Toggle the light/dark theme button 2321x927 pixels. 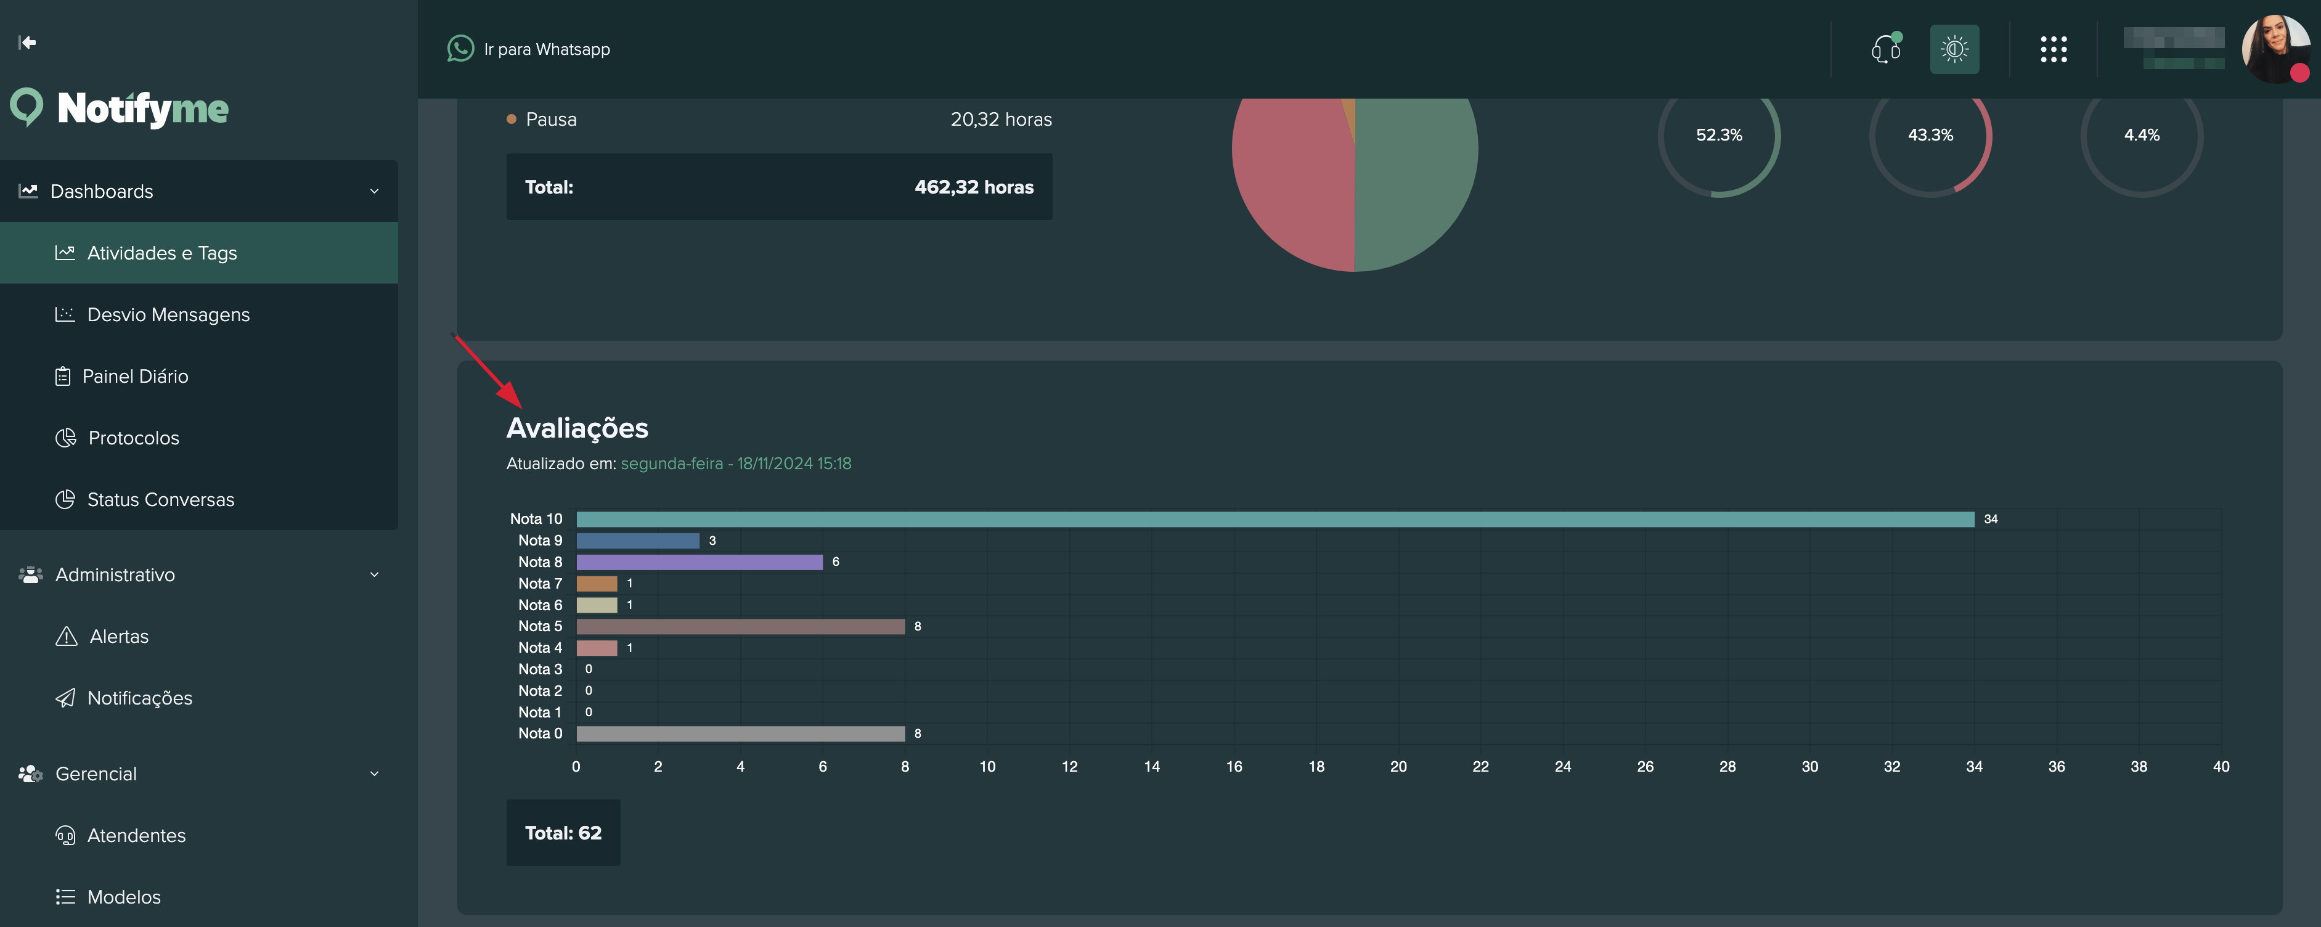1954,49
